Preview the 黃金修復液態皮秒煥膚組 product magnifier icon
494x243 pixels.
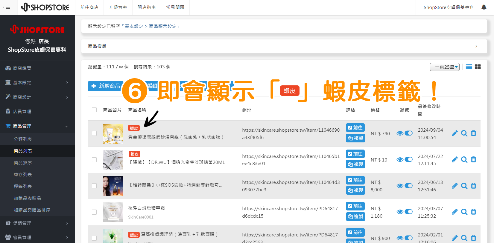click(x=464, y=133)
